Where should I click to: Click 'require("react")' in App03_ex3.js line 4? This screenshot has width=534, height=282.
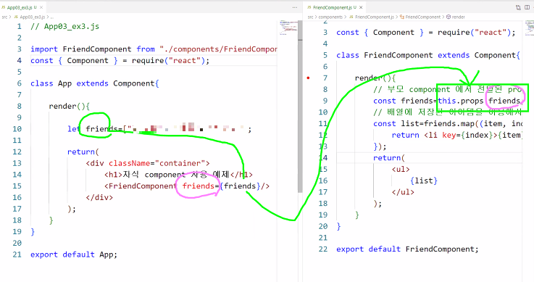click(x=168, y=61)
